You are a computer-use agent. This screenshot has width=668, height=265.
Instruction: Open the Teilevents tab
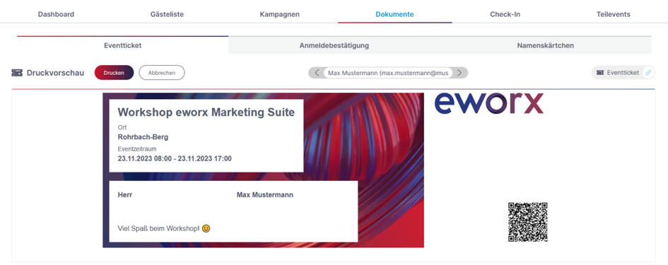[x=613, y=14]
